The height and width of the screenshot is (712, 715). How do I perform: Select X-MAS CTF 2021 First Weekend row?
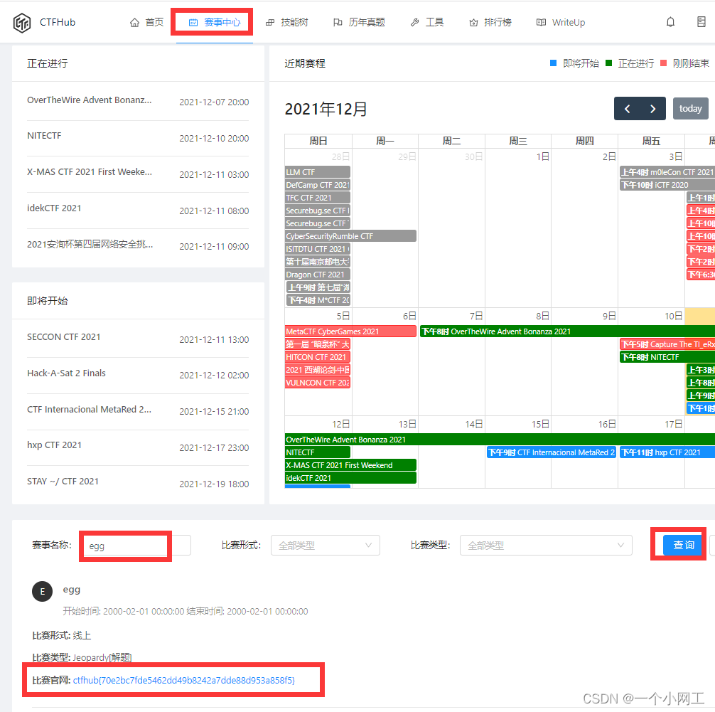tap(138, 174)
